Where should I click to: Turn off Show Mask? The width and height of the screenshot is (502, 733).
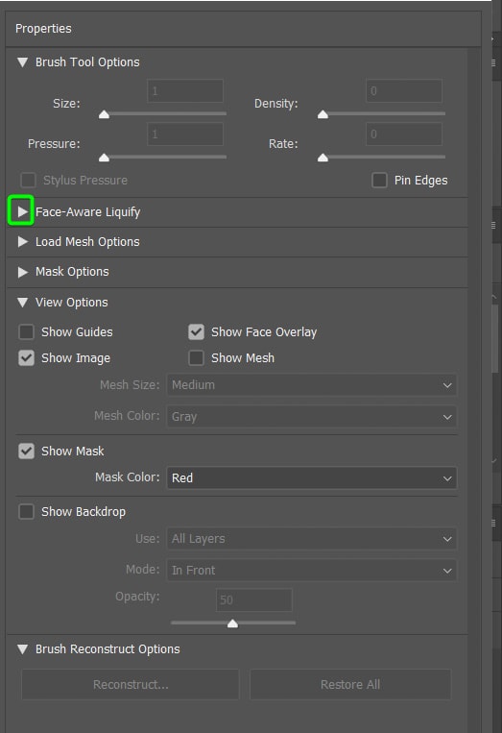[26, 452]
